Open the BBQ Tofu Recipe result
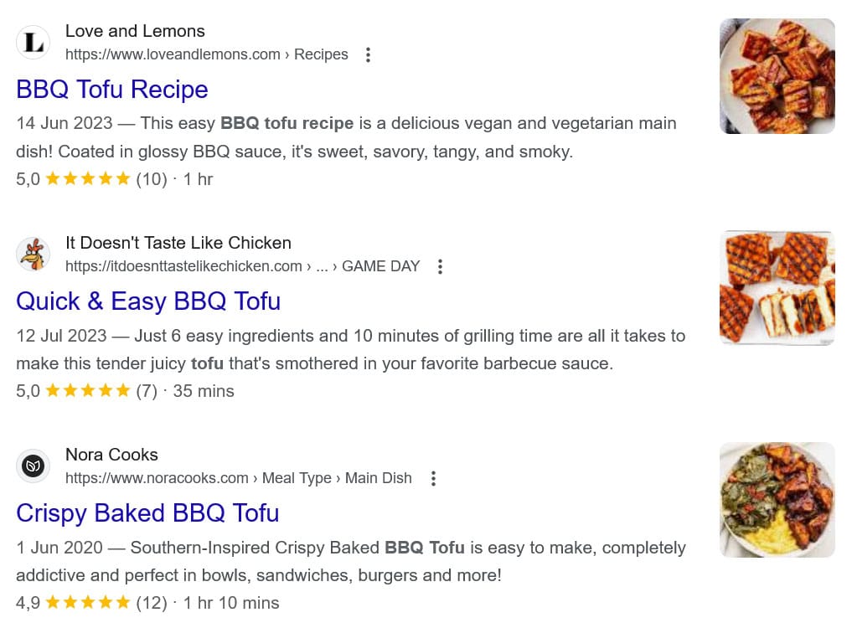 [x=111, y=90]
